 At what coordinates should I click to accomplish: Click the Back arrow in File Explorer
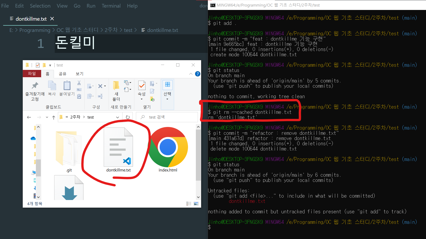click(29, 117)
